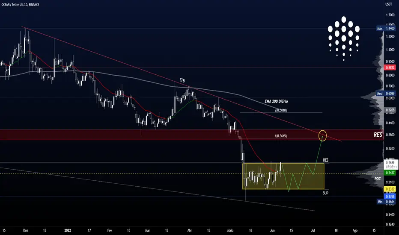This screenshot has height=235, width=399.
Task: Click the yellow 0.2339 price tag
Action: pos(390,189)
